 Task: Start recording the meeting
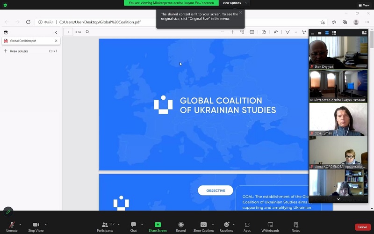coord(181,227)
